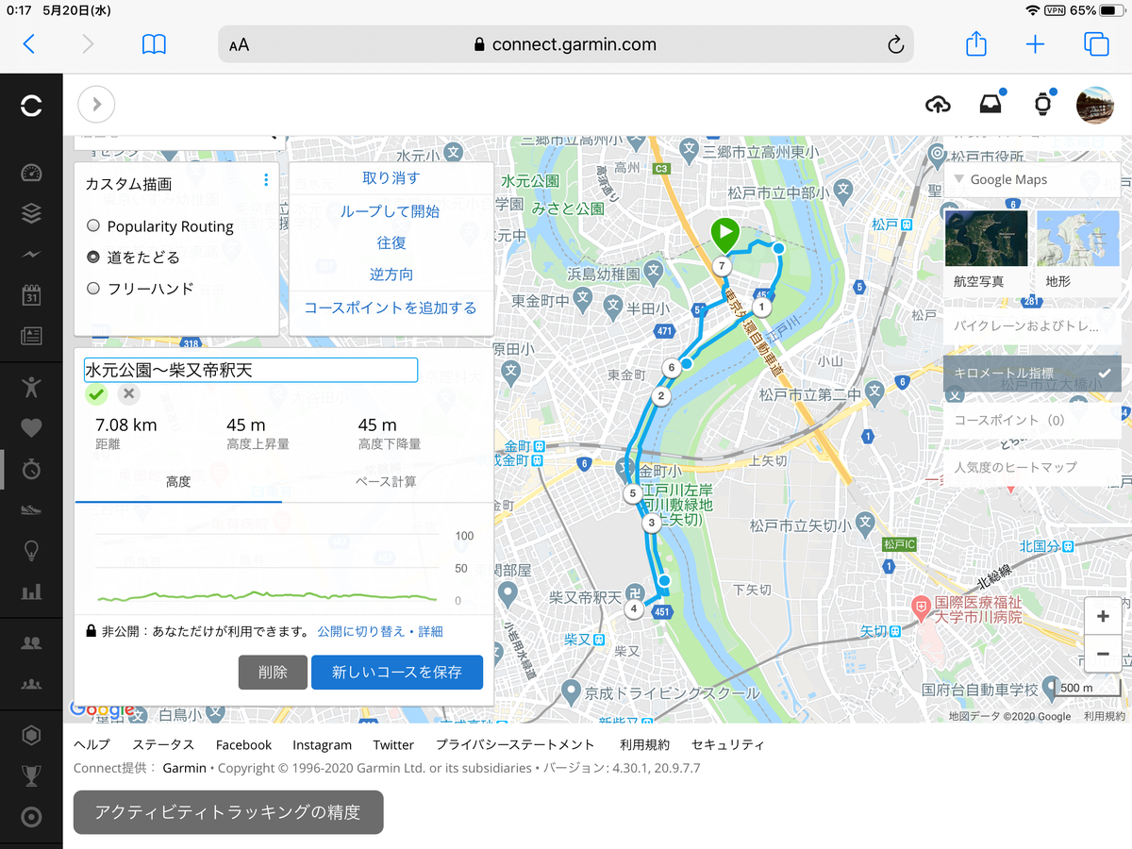The image size is (1132, 849).
Task: Choose ループして開始 option
Action: pos(391,211)
